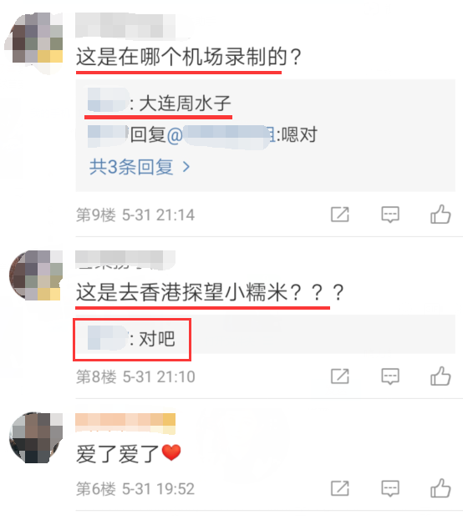This screenshot has height=520, width=463.
Task: Tap comment 这是去香港探望小糯米
Action: pyautogui.click(x=210, y=292)
